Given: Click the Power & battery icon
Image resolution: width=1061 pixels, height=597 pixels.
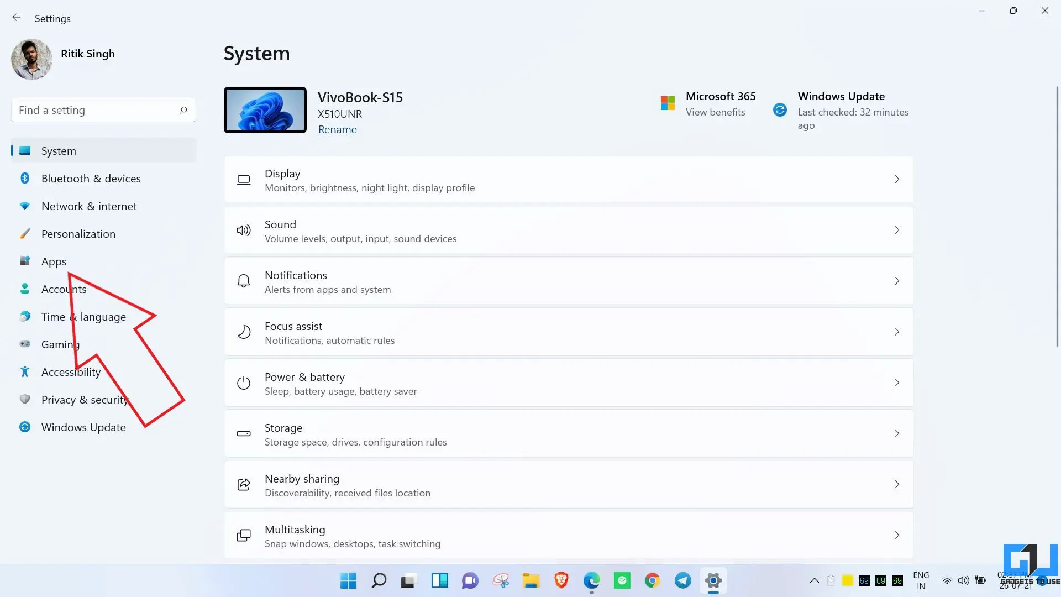Looking at the screenshot, I should 244,383.
